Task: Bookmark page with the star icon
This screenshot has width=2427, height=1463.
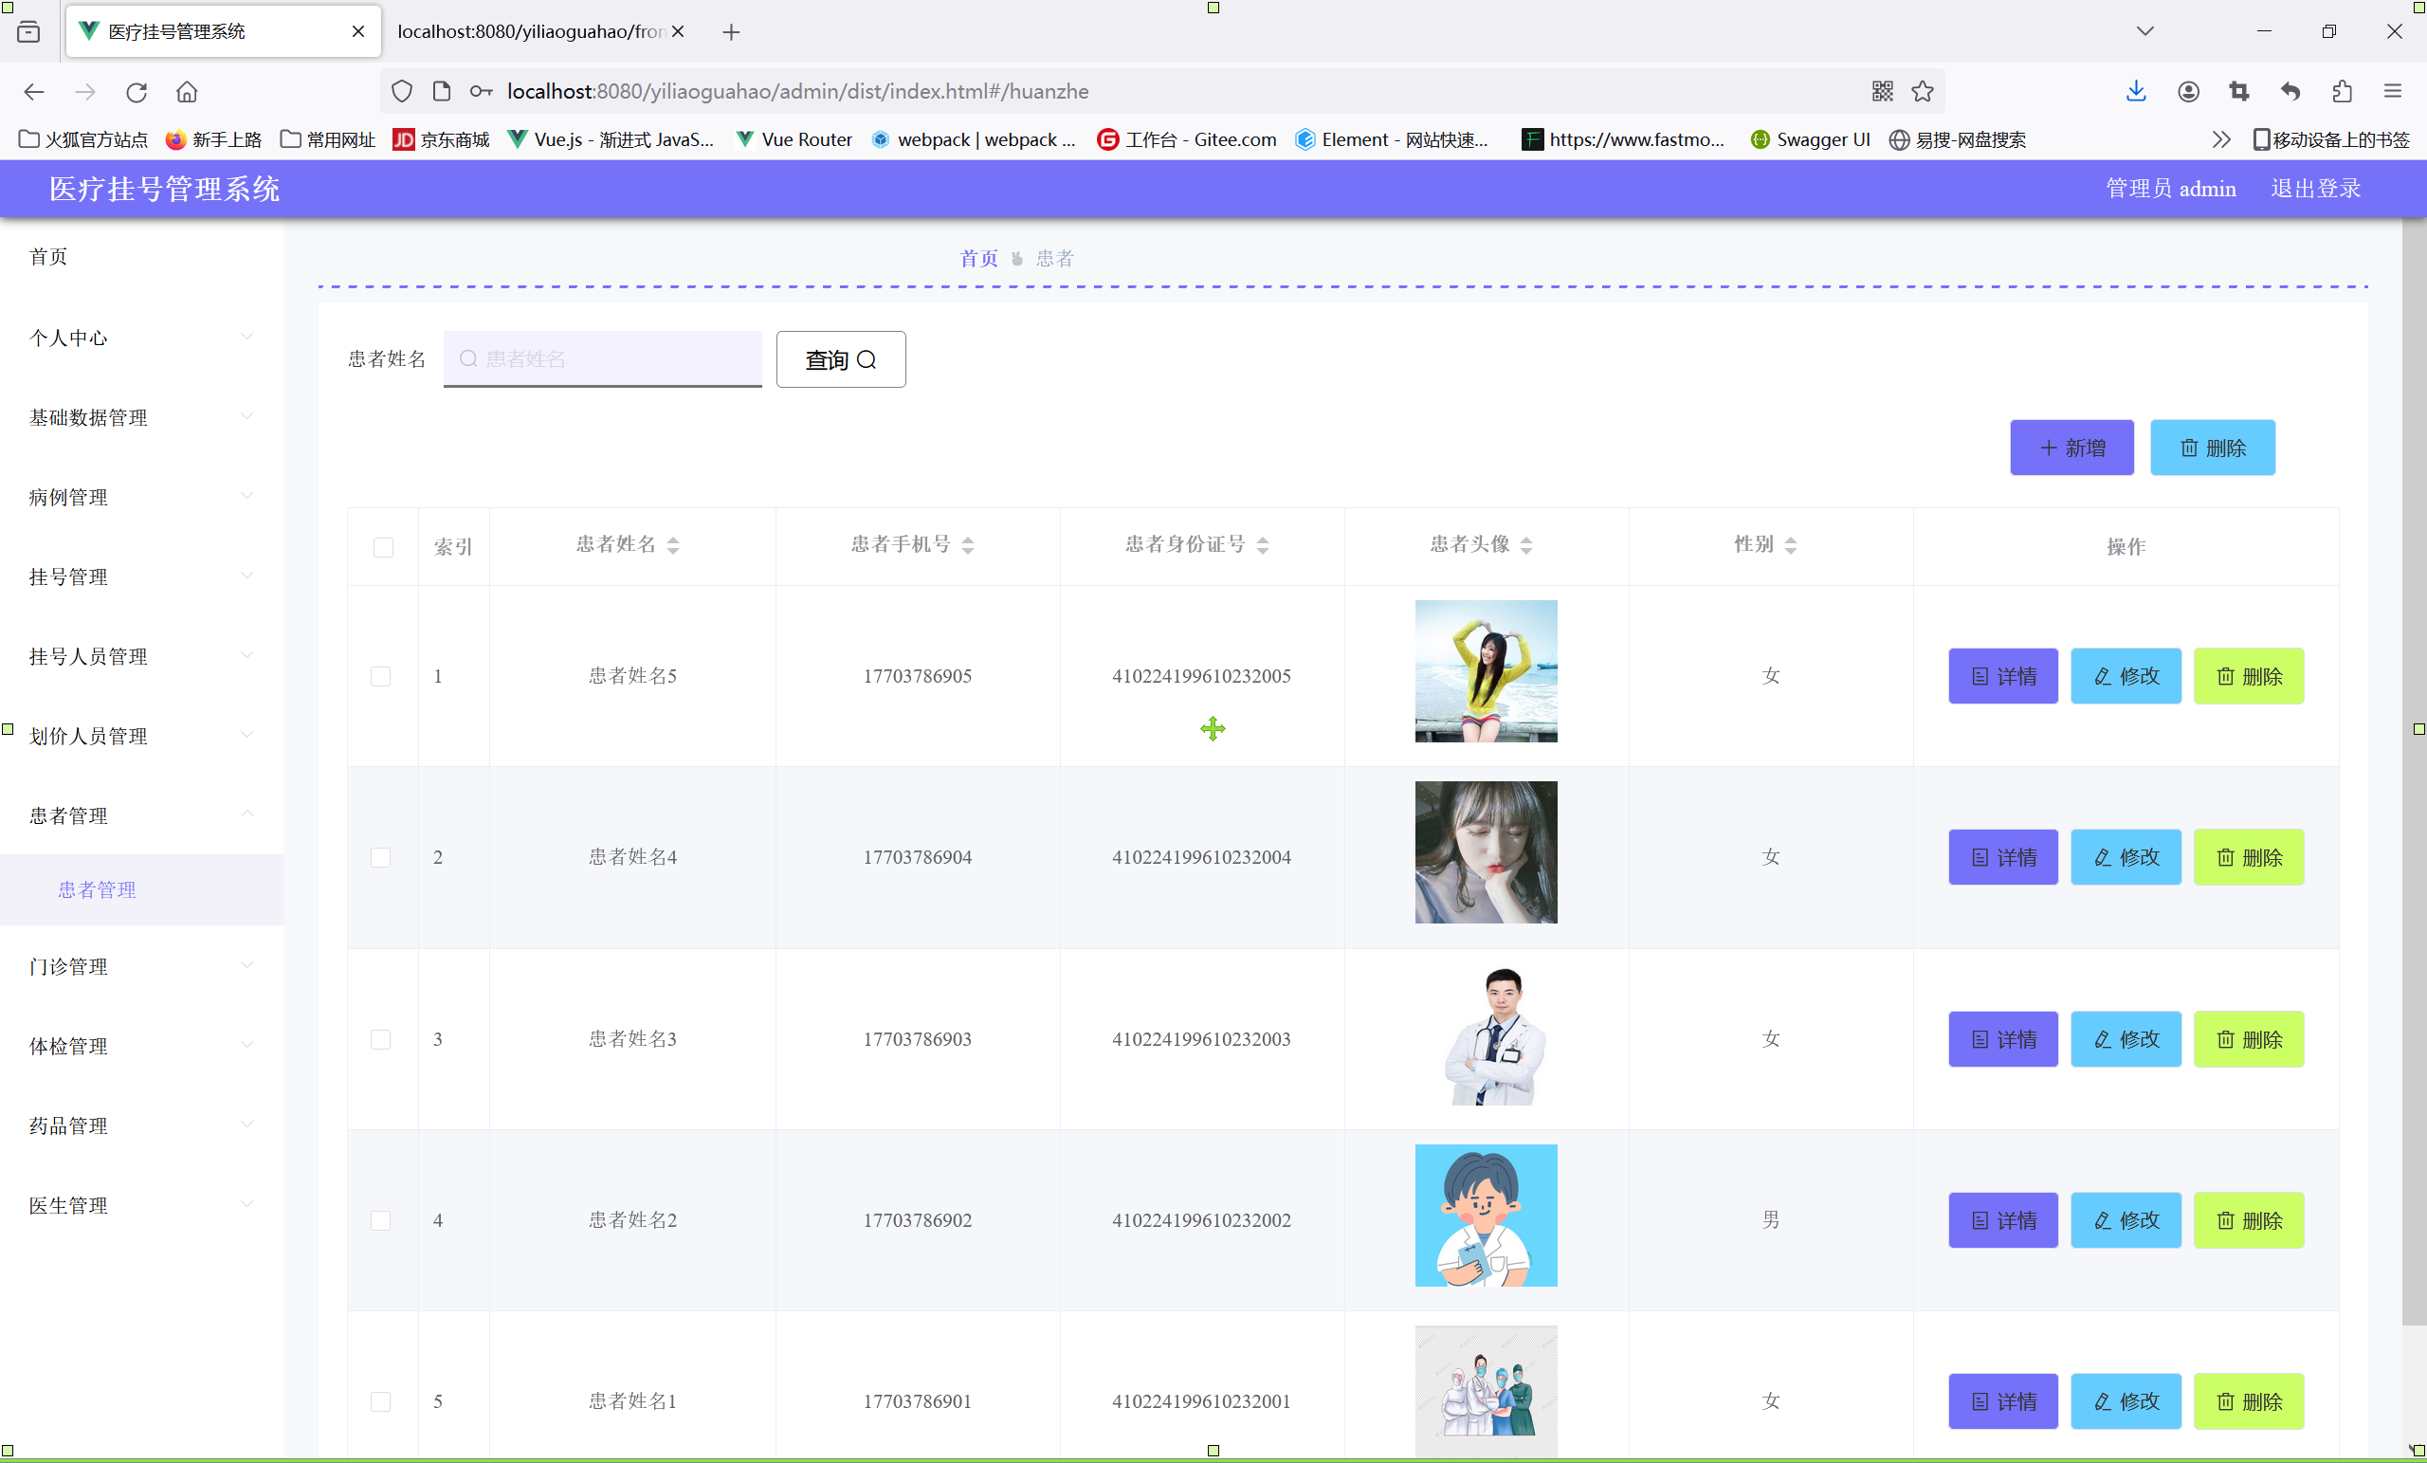Action: coord(1922,92)
